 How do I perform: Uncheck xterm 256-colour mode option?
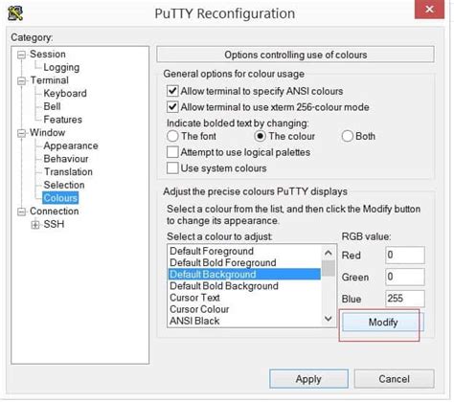[x=172, y=107]
